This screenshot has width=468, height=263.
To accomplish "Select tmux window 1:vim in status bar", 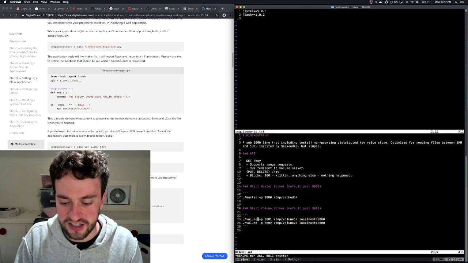I will 243,259.
